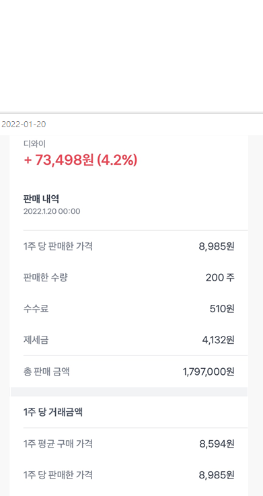Click the 1주 평균 구매 가격 label
The width and height of the screenshot is (263, 496).
click(58, 444)
